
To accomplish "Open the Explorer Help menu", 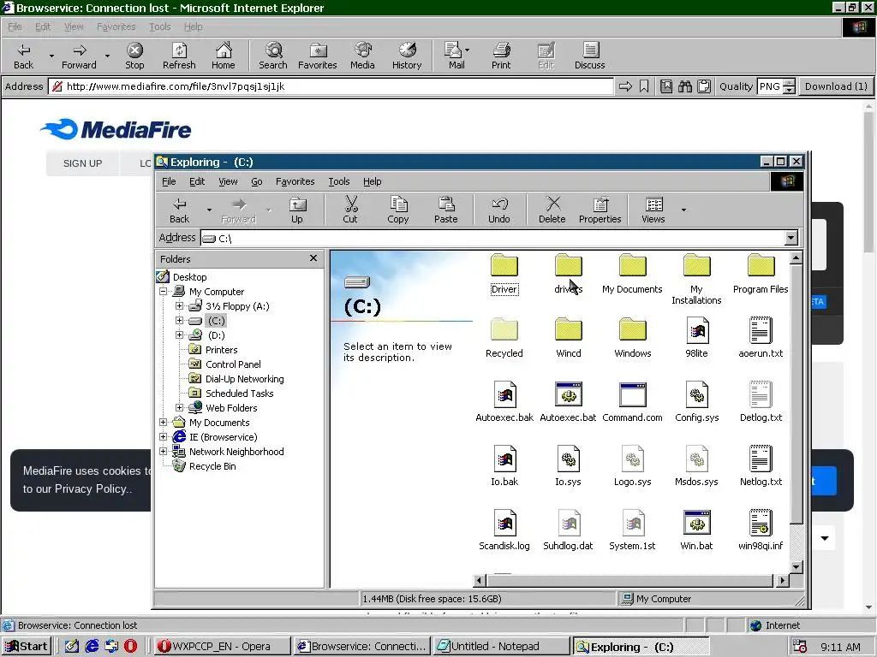I will (373, 181).
